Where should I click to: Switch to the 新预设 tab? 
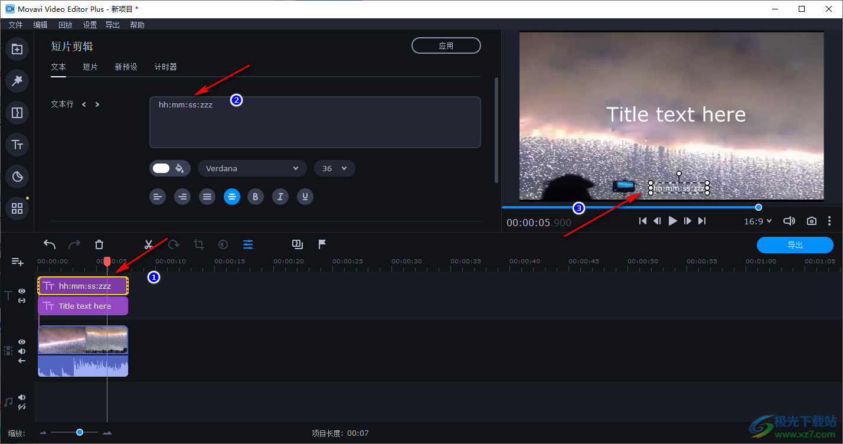pos(126,67)
